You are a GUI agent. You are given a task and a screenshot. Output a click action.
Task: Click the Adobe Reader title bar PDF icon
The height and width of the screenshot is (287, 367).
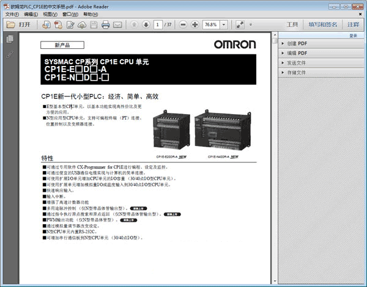point(7,7)
